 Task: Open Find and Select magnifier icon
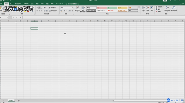[x=174, y=9]
